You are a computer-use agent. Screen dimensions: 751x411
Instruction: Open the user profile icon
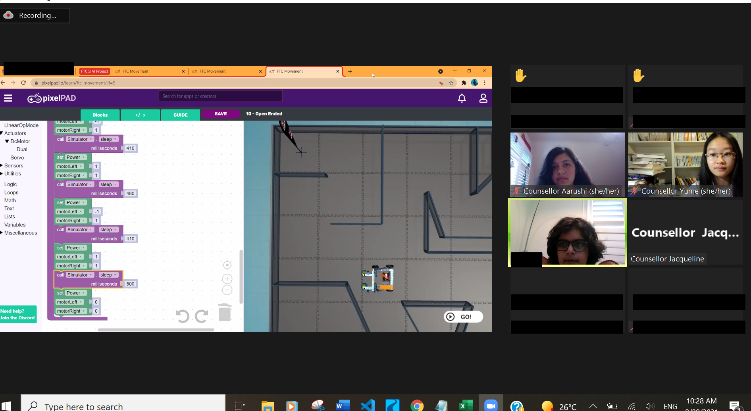pos(483,98)
